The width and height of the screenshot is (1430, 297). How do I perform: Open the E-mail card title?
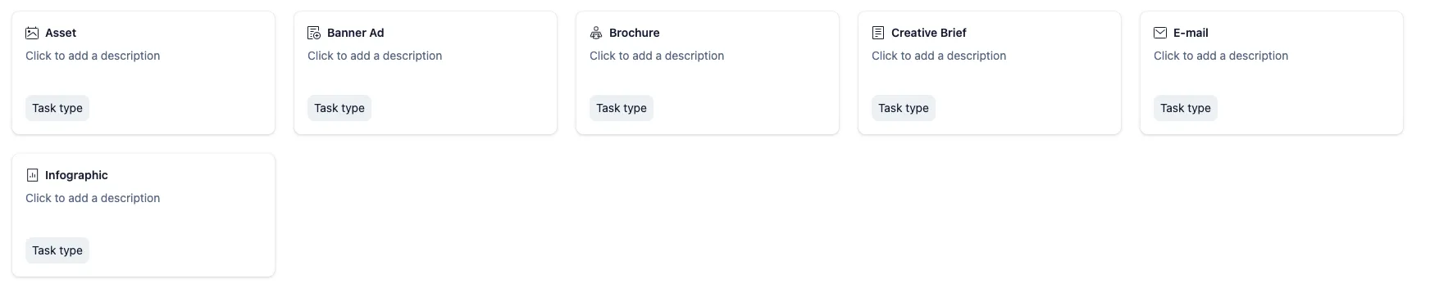coord(1191,33)
